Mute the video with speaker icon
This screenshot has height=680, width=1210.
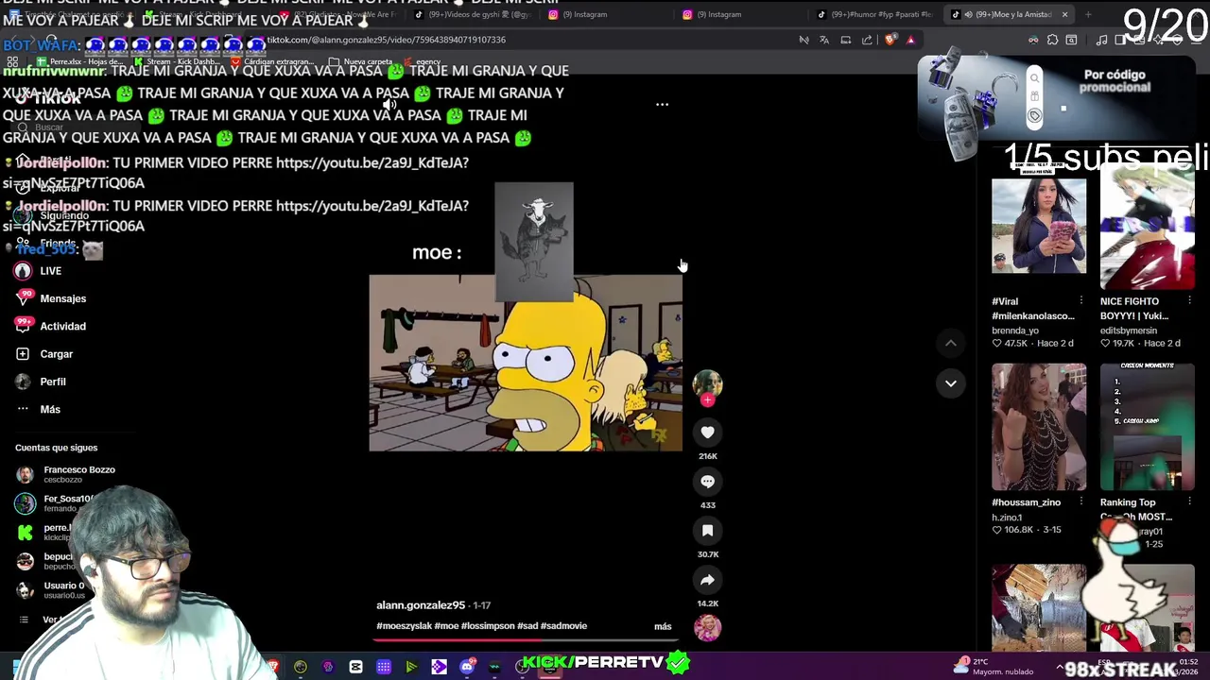tap(389, 105)
